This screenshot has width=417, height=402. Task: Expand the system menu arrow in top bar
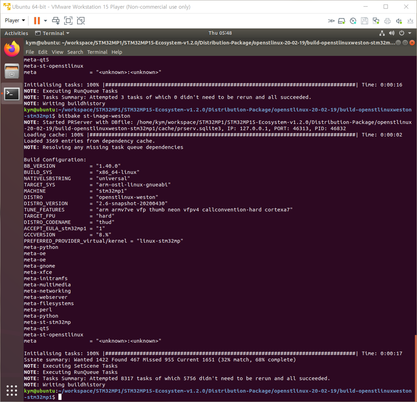point(410,33)
